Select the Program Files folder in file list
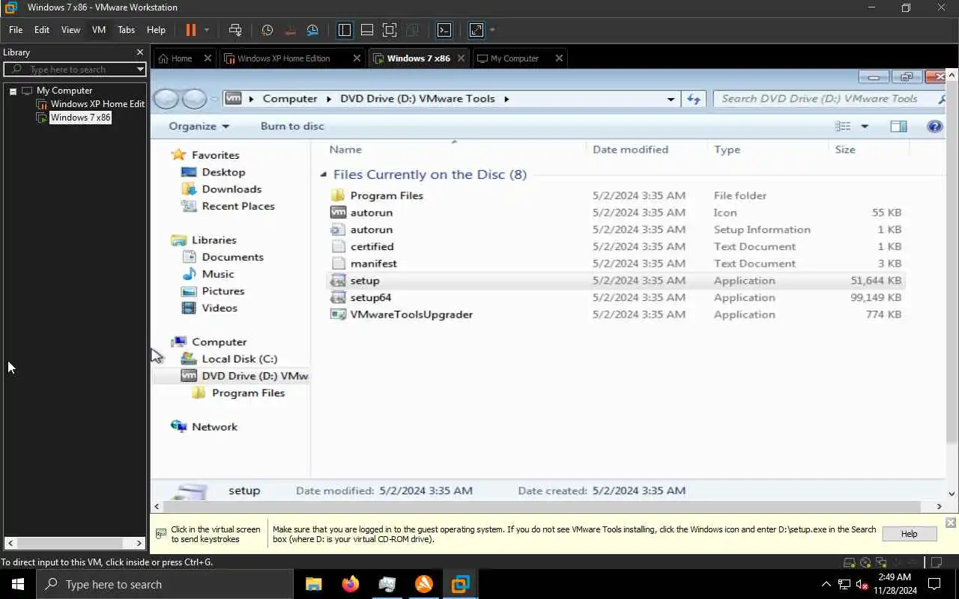Viewport: 959px width, 599px height. pos(615,195)
